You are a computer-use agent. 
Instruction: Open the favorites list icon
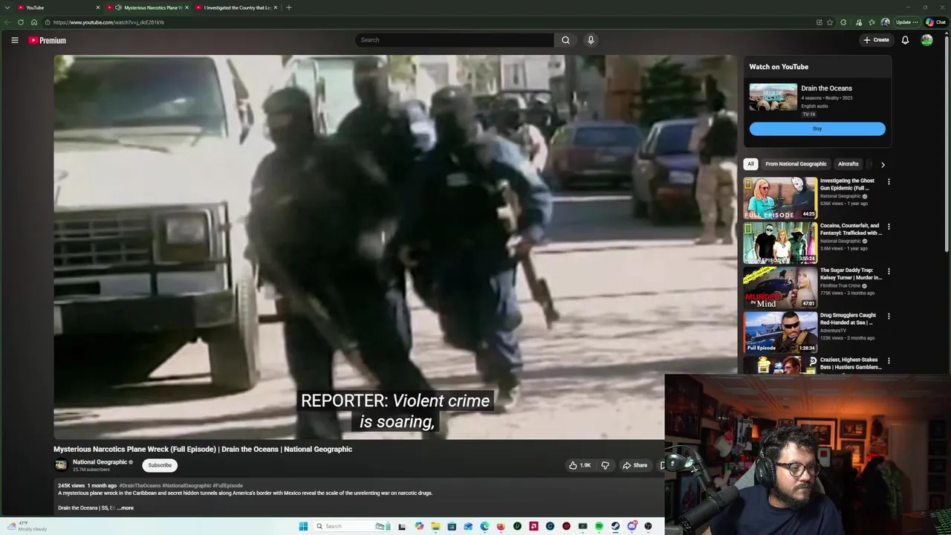[872, 22]
